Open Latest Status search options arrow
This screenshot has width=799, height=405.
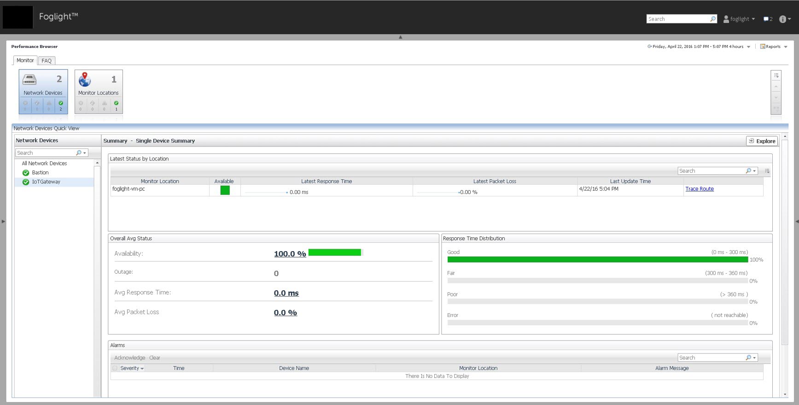click(x=754, y=171)
